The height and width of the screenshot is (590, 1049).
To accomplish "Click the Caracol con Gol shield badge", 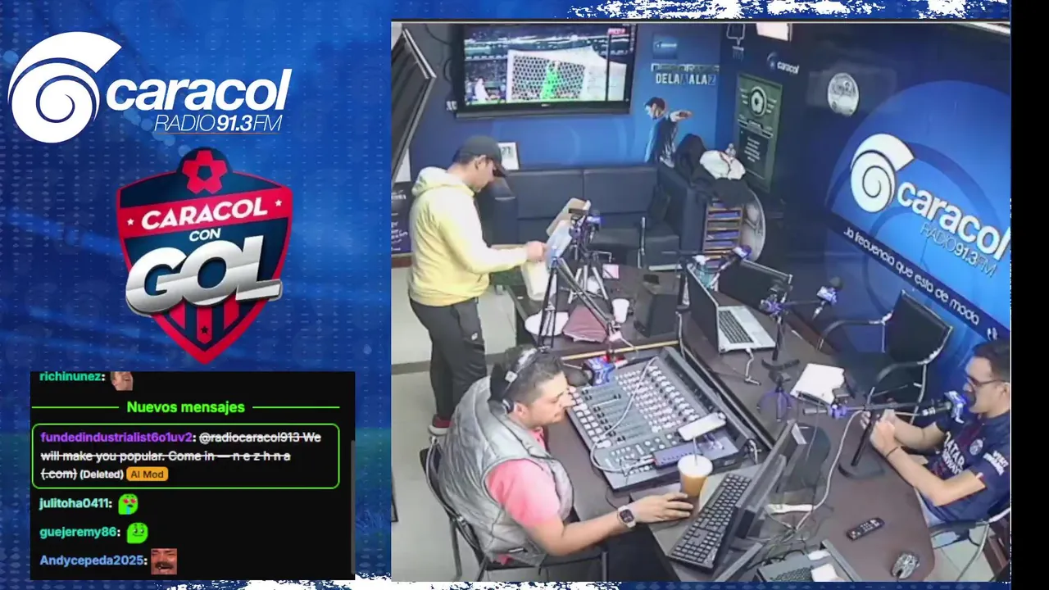I will coord(204,254).
